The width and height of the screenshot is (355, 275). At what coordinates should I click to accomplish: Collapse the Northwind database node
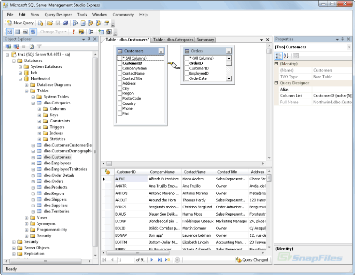coord(20,79)
